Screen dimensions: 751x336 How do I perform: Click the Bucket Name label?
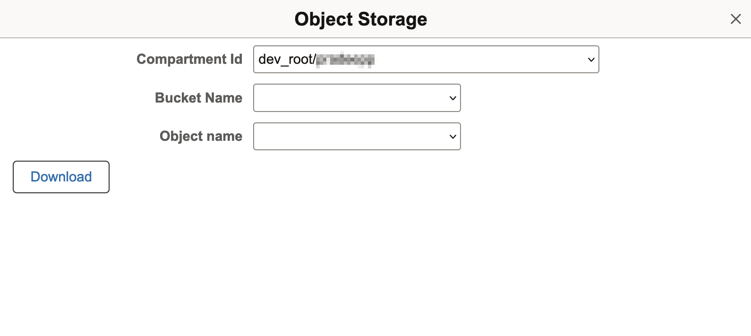coord(198,98)
